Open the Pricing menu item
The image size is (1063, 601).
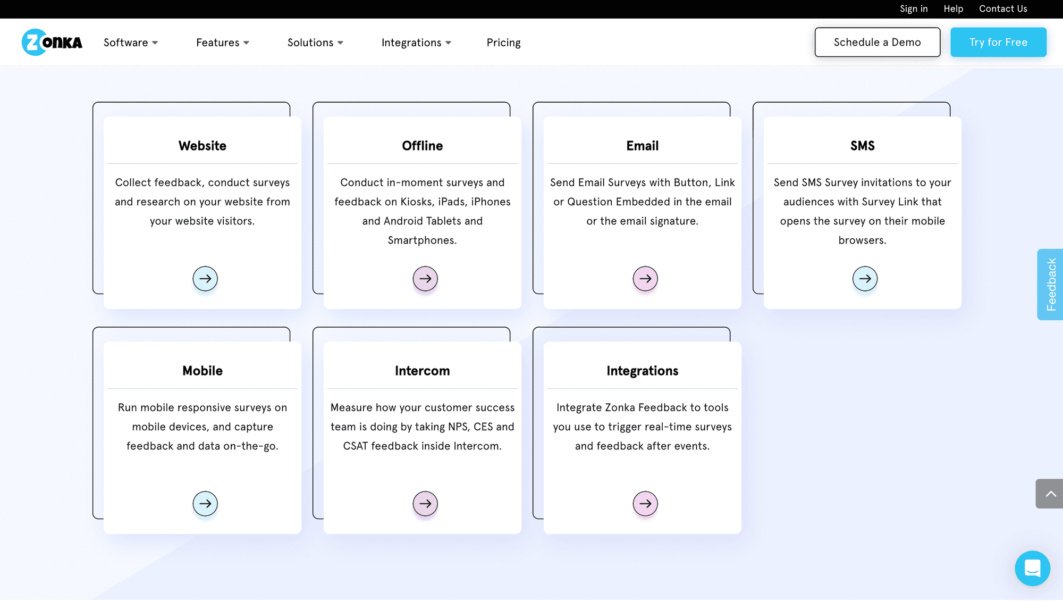coord(503,43)
